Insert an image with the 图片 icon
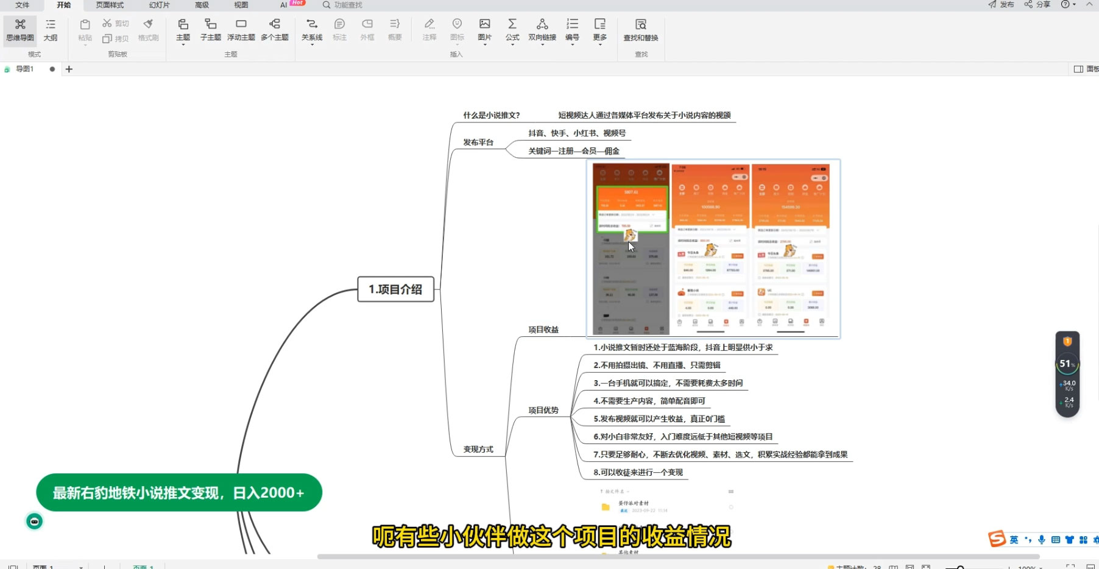1099x569 pixels. click(x=484, y=29)
